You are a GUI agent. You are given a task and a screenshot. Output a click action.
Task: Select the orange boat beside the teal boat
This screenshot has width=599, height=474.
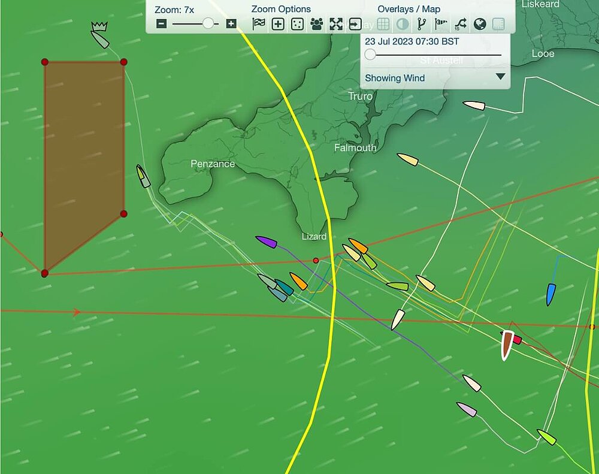tap(298, 281)
